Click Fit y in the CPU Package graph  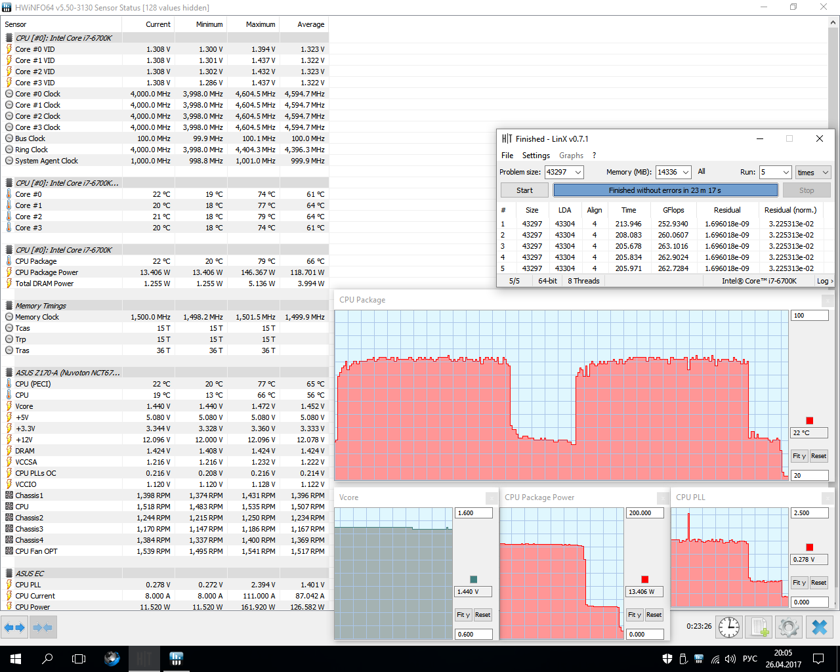[799, 456]
